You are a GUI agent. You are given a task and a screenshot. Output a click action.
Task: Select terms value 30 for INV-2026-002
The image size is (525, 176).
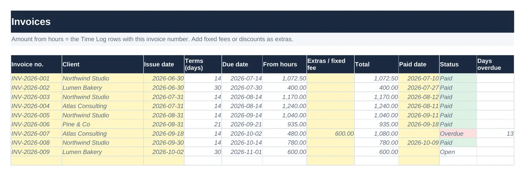[203, 88]
